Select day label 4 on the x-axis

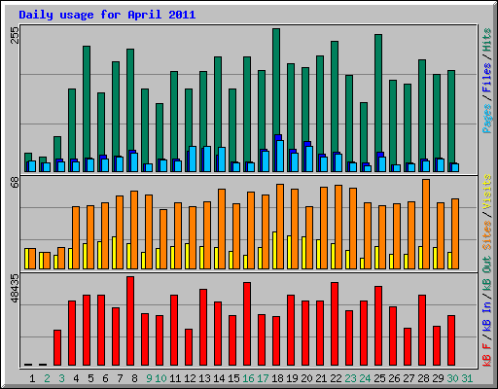pos(76,378)
